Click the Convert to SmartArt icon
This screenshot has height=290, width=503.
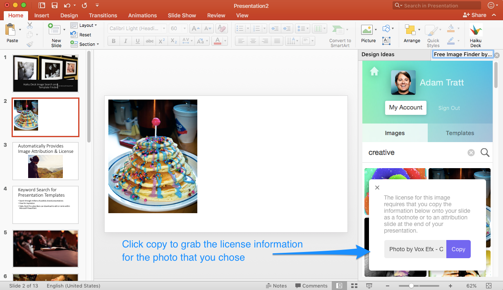pyautogui.click(x=338, y=30)
